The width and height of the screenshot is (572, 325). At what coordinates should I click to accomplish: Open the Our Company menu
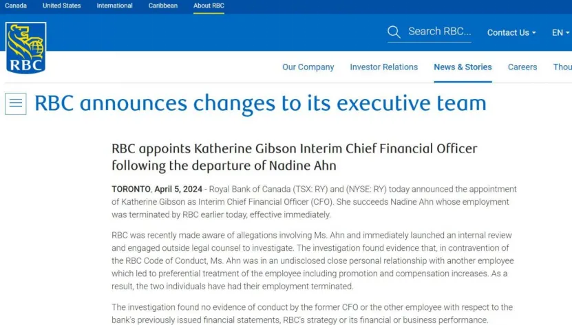coord(308,67)
